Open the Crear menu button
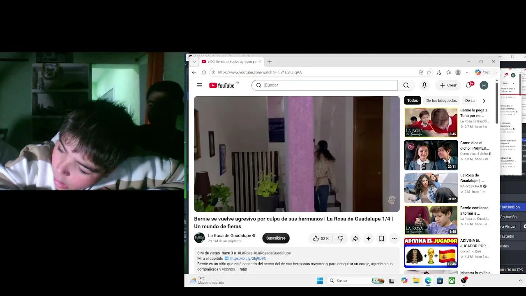The image size is (526, 296). 448,85
